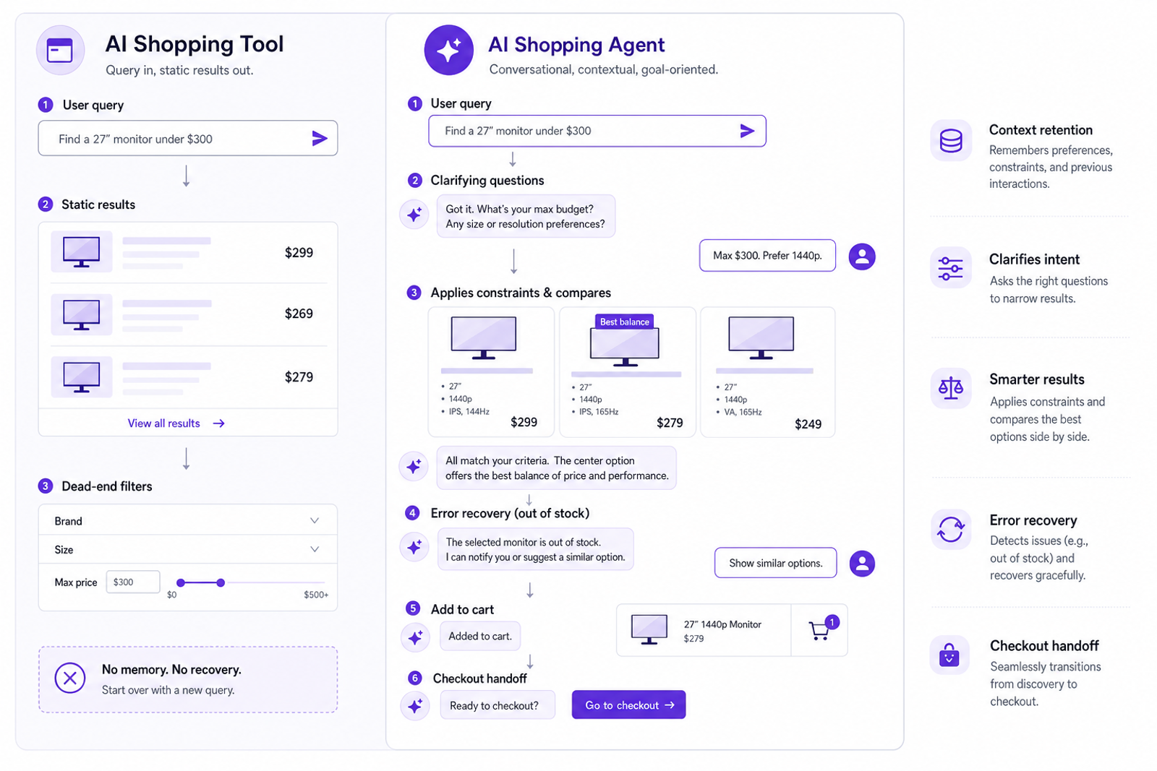Click the Added to cart. message bubble
Screen dimensions: 1157x771
pos(479,636)
